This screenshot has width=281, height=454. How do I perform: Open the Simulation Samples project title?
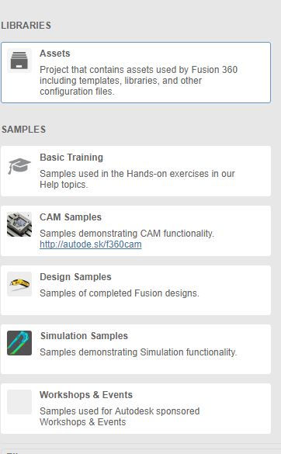point(84,336)
